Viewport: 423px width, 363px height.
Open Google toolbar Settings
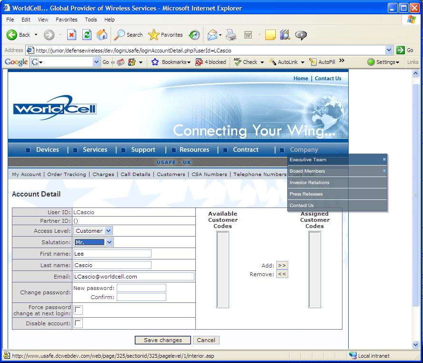(383, 62)
